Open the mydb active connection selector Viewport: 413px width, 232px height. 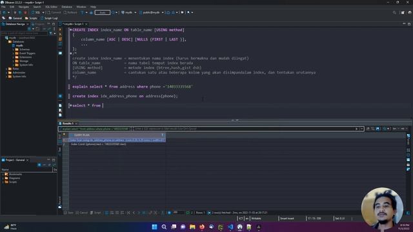(x=128, y=12)
